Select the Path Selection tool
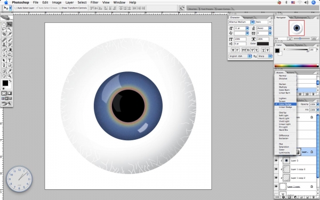 coord(4,60)
